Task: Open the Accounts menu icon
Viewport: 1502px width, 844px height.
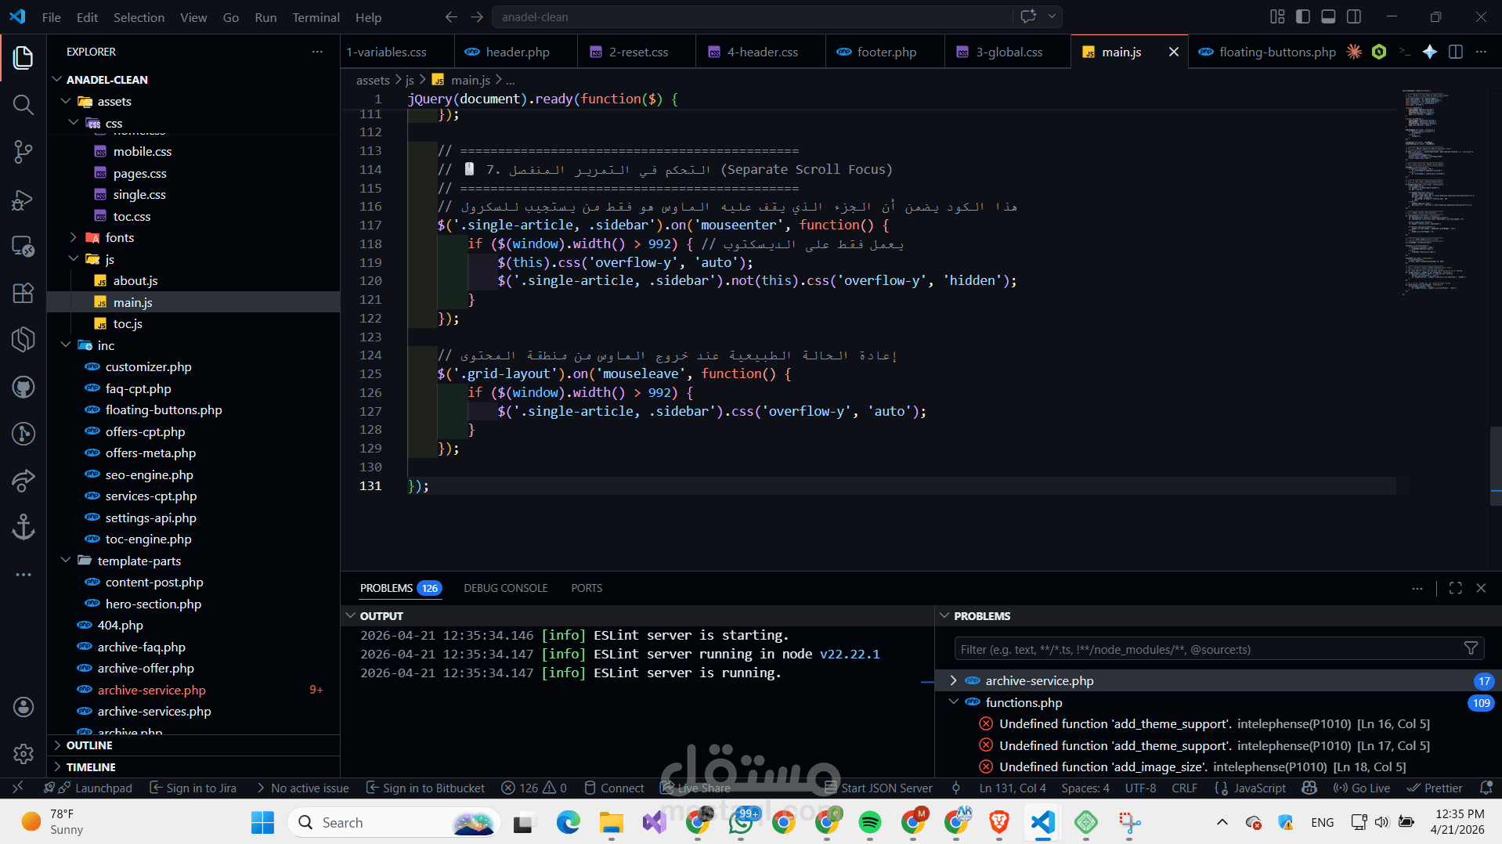Action: click(23, 707)
